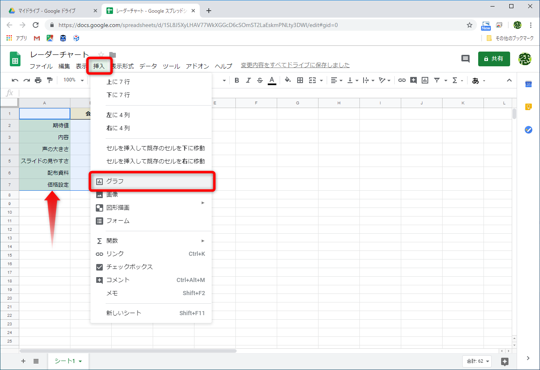Add a new sheet with the plus button

click(x=23, y=361)
